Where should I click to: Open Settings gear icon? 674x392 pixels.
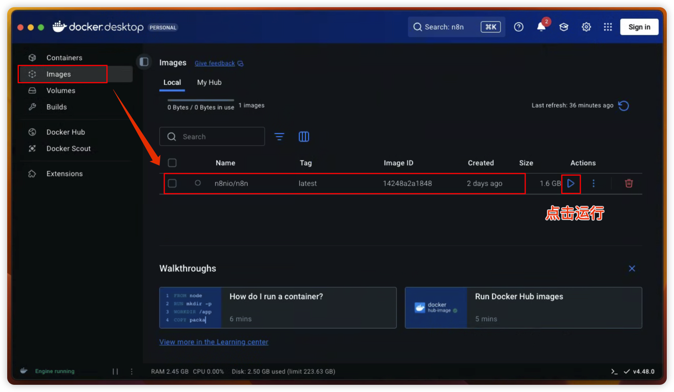pyautogui.click(x=586, y=27)
